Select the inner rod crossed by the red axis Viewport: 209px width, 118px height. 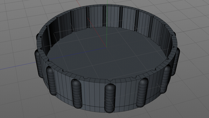(87, 17)
